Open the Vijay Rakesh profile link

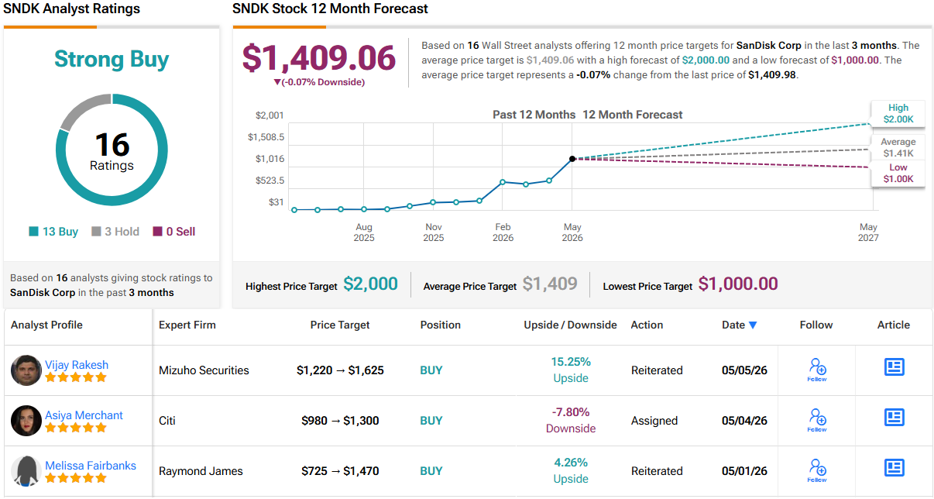click(x=77, y=365)
